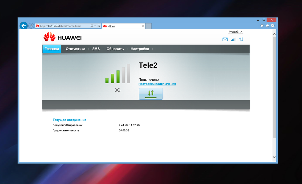Click the 3G network type label

(x=117, y=90)
